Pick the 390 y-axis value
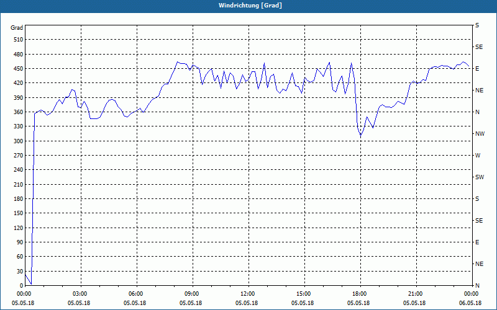497x310 pixels. (x=19, y=98)
